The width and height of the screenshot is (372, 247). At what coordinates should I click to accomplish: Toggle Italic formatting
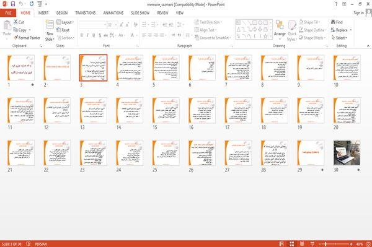87,35
